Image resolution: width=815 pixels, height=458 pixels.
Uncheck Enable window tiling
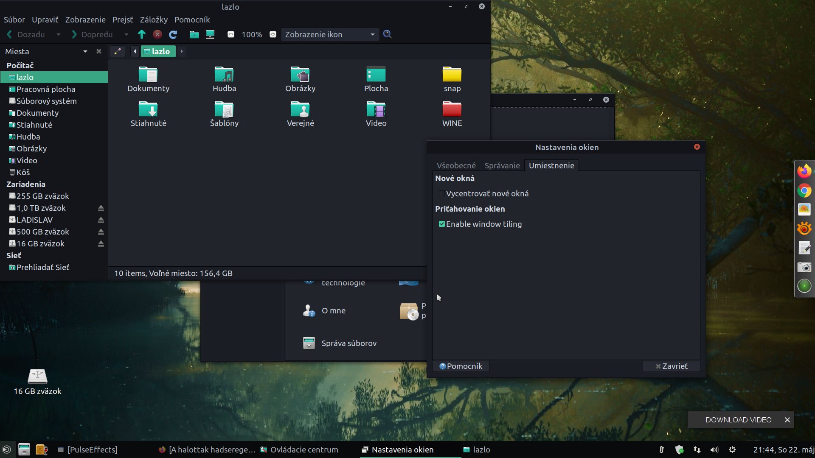[x=442, y=224]
